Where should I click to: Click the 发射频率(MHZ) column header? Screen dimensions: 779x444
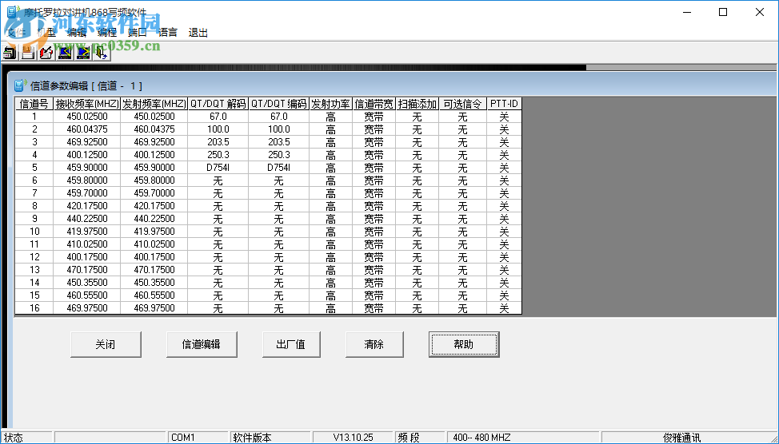point(154,104)
